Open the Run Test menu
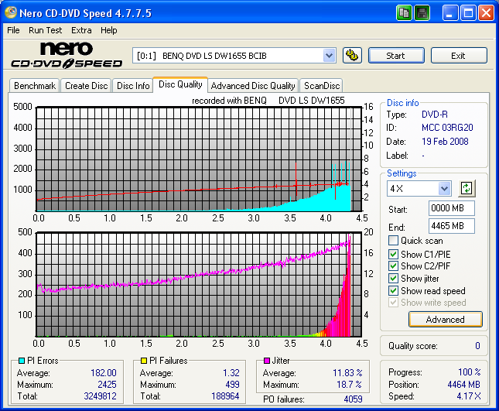499x411 pixels. point(45,30)
